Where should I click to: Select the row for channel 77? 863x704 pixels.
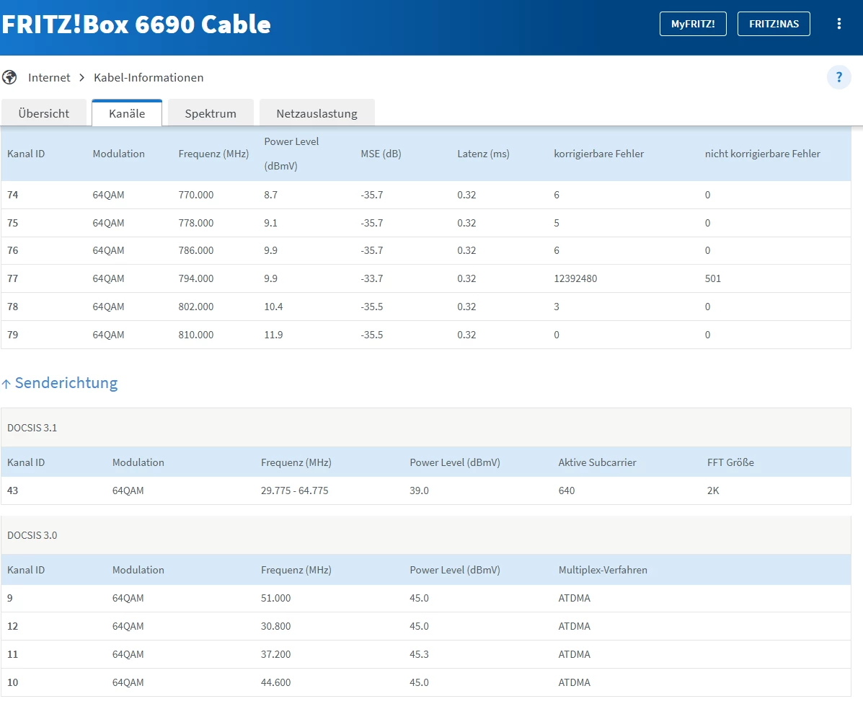pos(426,278)
